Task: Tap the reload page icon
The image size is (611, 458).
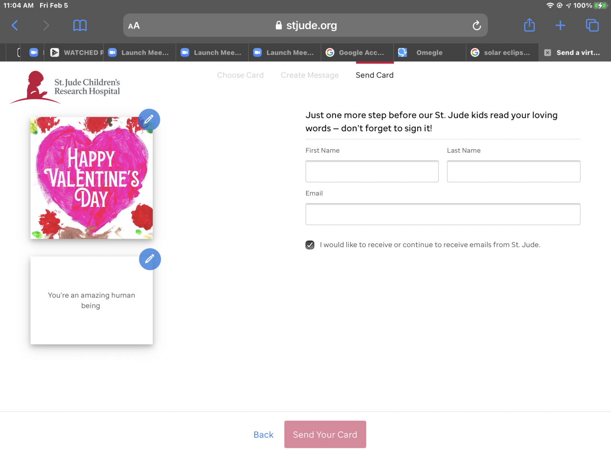Action: pos(476,26)
